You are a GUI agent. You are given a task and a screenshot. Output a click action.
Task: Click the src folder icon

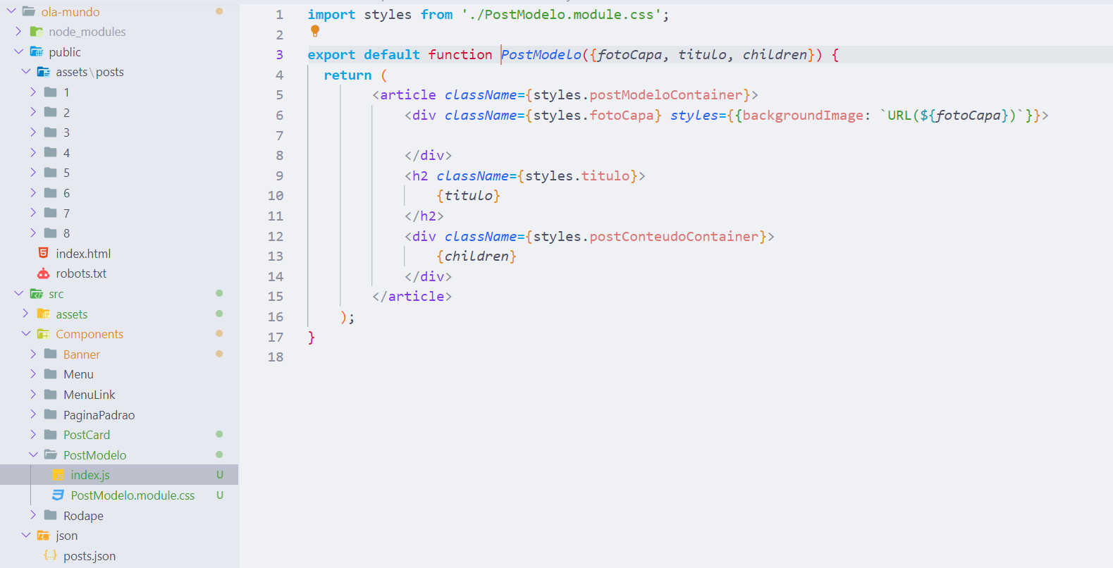(36, 294)
